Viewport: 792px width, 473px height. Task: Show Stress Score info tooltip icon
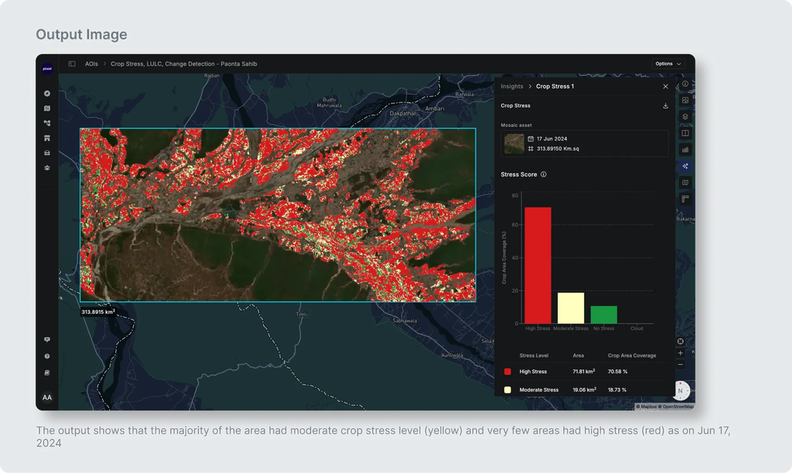544,175
